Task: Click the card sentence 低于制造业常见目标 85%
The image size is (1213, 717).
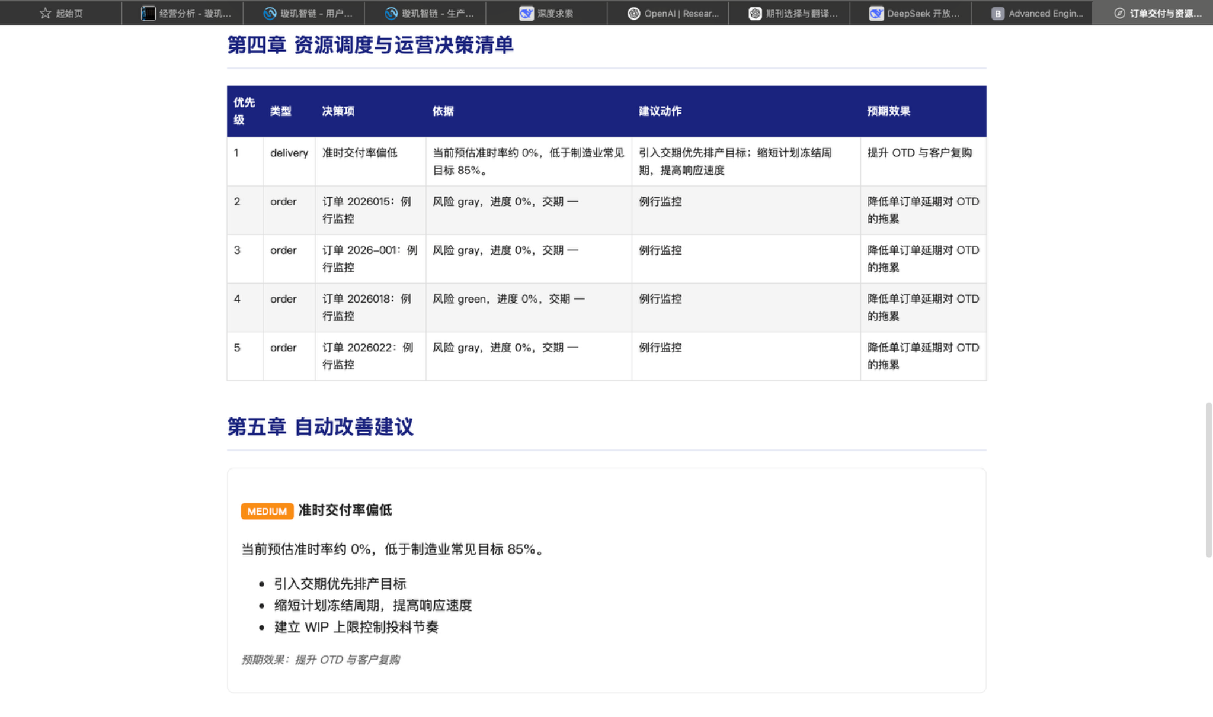Action: [x=464, y=549]
